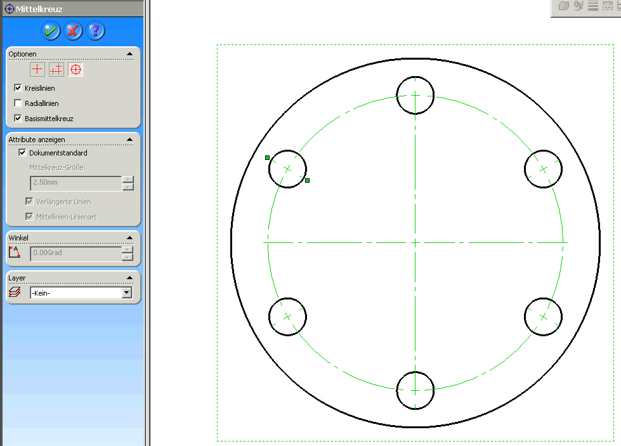Uncheck the Basismittelkreuz checkbox
This screenshot has height=446, width=621.
click(18, 118)
